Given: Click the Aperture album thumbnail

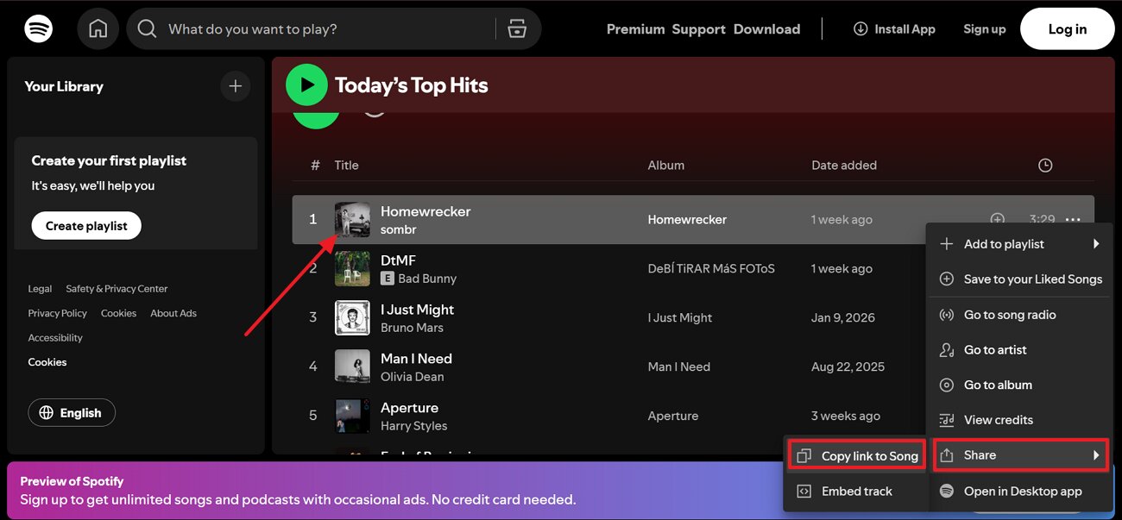Looking at the screenshot, I should pyautogui.click(x=351, y=416).
